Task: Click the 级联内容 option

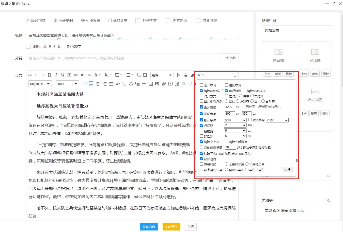Action: point(36,21)
